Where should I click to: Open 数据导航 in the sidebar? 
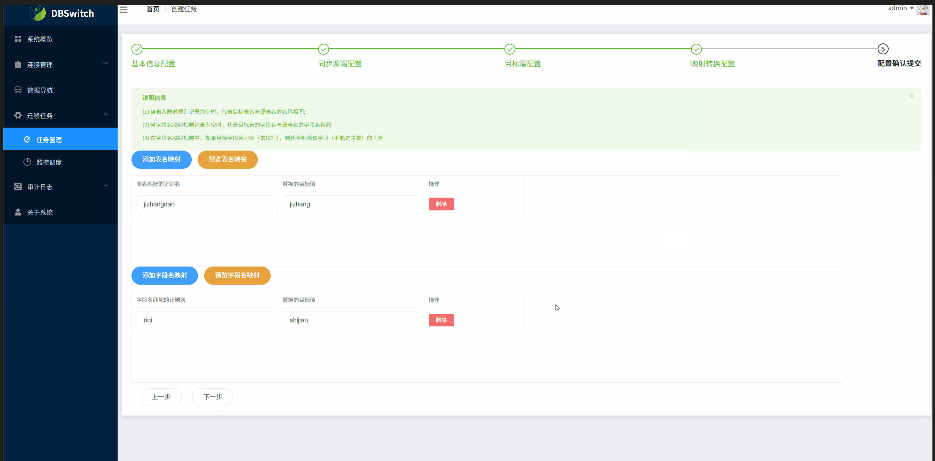[x=61, y=90]
